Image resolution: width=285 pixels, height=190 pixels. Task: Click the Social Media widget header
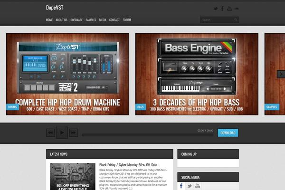(208, 177)
